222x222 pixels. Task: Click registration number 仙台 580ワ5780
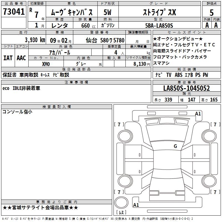tap(105, 40)
